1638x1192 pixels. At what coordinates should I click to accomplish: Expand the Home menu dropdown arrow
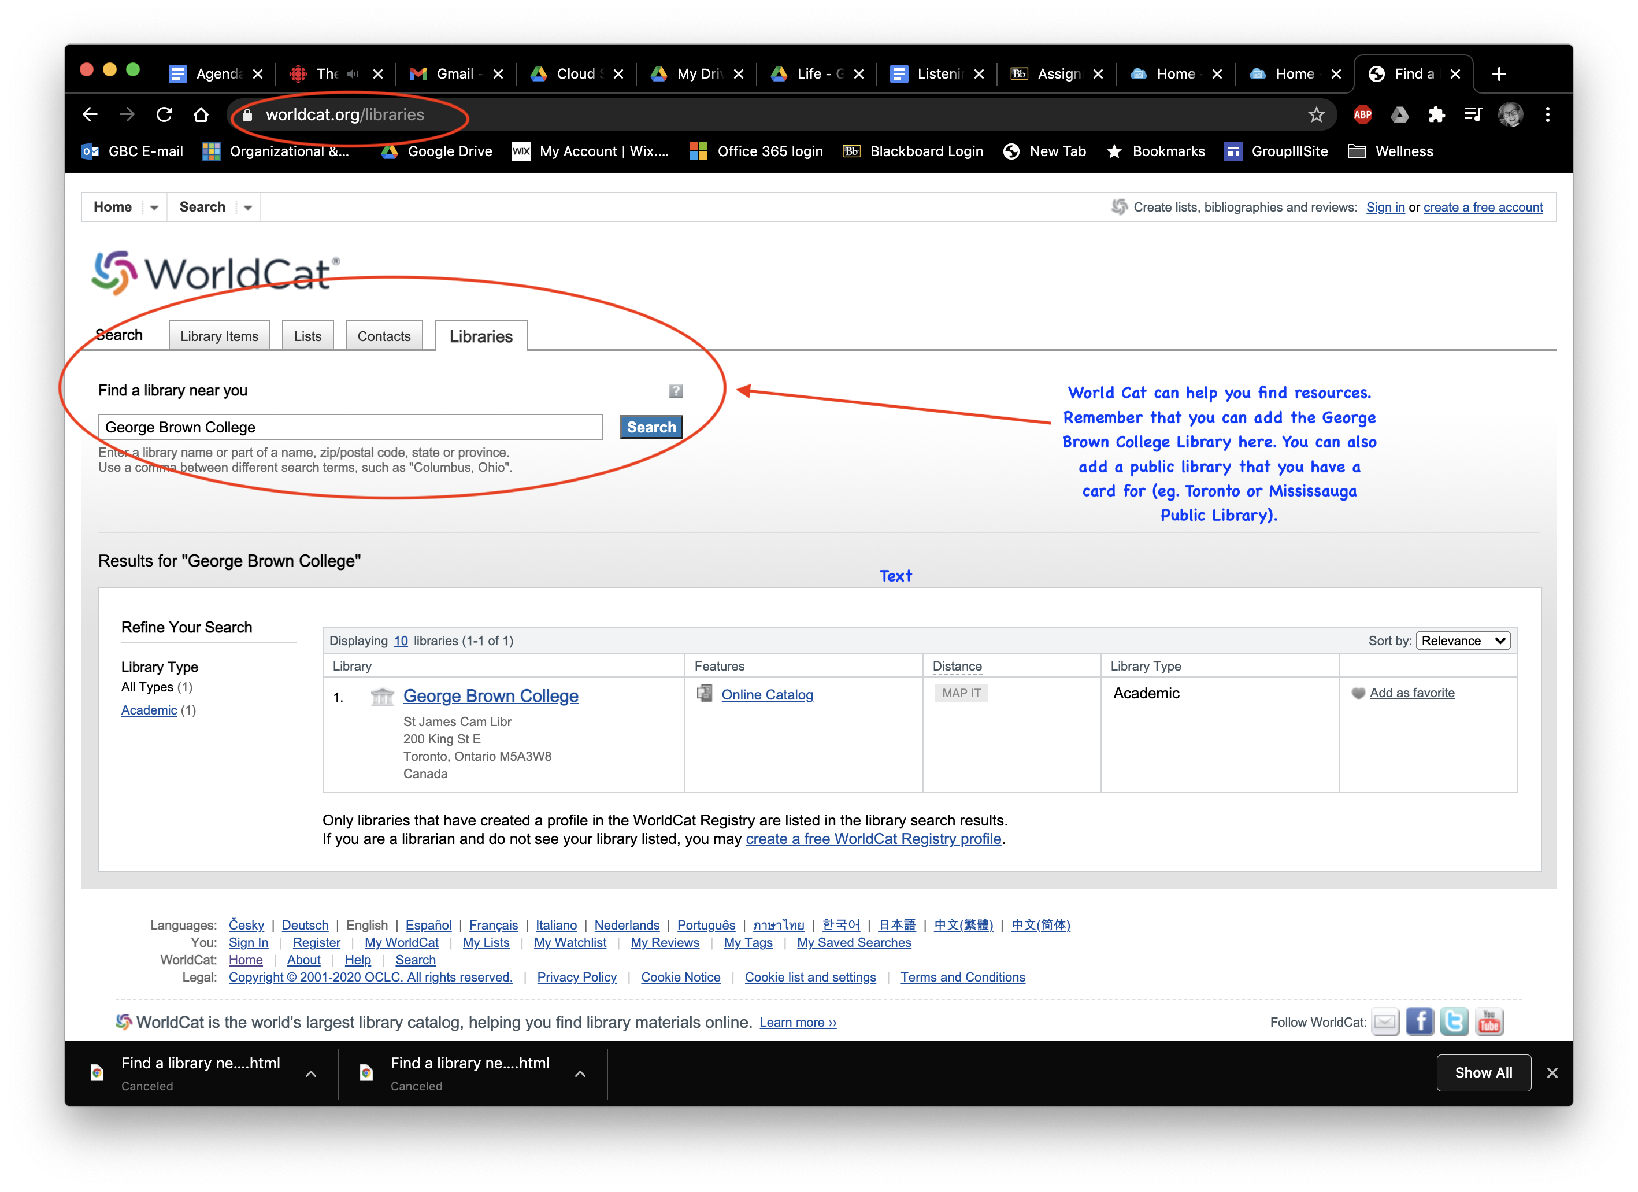(154, 208)
